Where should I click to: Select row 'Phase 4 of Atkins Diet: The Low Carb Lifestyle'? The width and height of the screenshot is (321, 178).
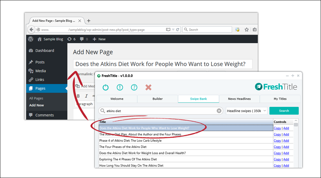[x=186, y=140]
